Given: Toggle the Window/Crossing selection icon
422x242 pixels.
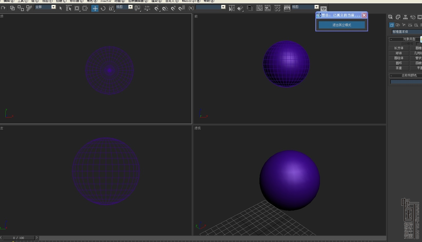Looking at the screenshot, I should [85, 8].
